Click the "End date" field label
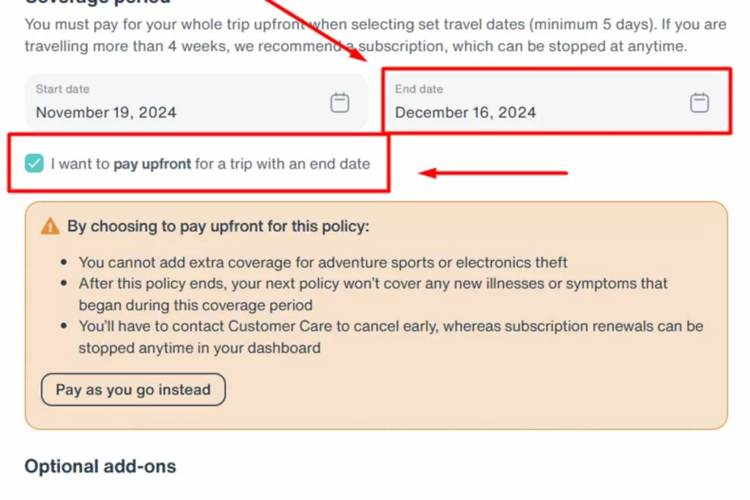Screen dimensions: 750x500 coord(419,89)
